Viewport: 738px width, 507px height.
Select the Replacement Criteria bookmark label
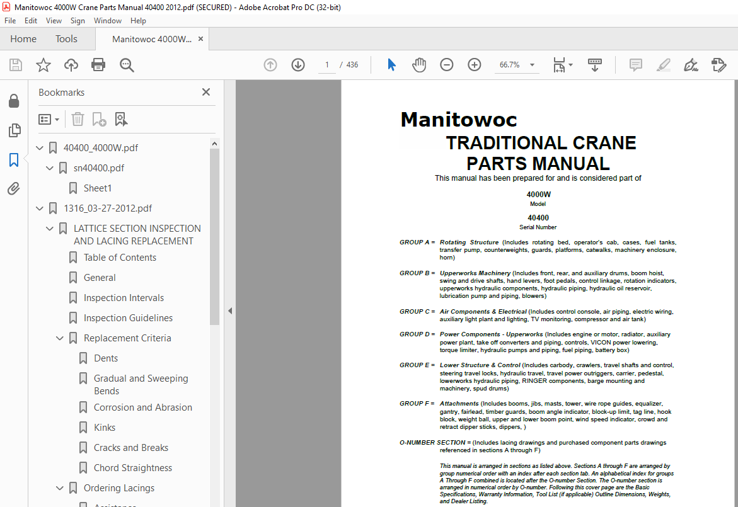(127, 338)
